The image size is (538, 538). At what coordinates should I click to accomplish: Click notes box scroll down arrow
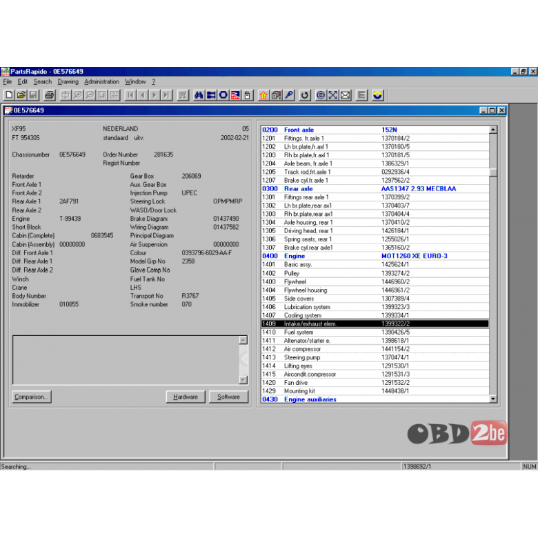(243, 380)
